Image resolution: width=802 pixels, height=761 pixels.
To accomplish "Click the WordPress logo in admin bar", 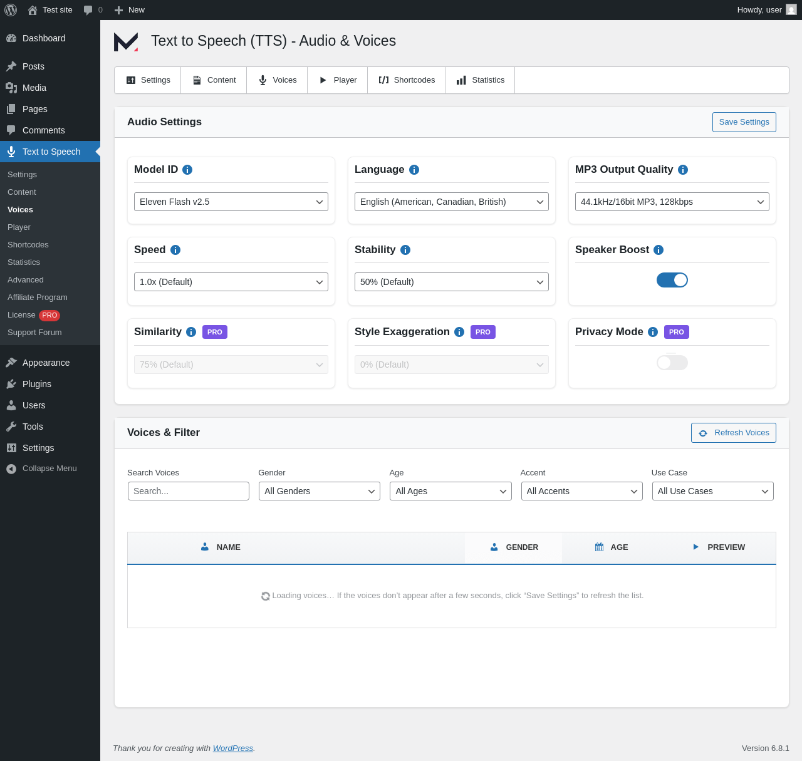I will pos(11,10).
